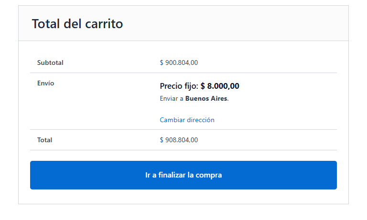Click the "Precio fijo:" shipping text

click(x=179, y=86)
